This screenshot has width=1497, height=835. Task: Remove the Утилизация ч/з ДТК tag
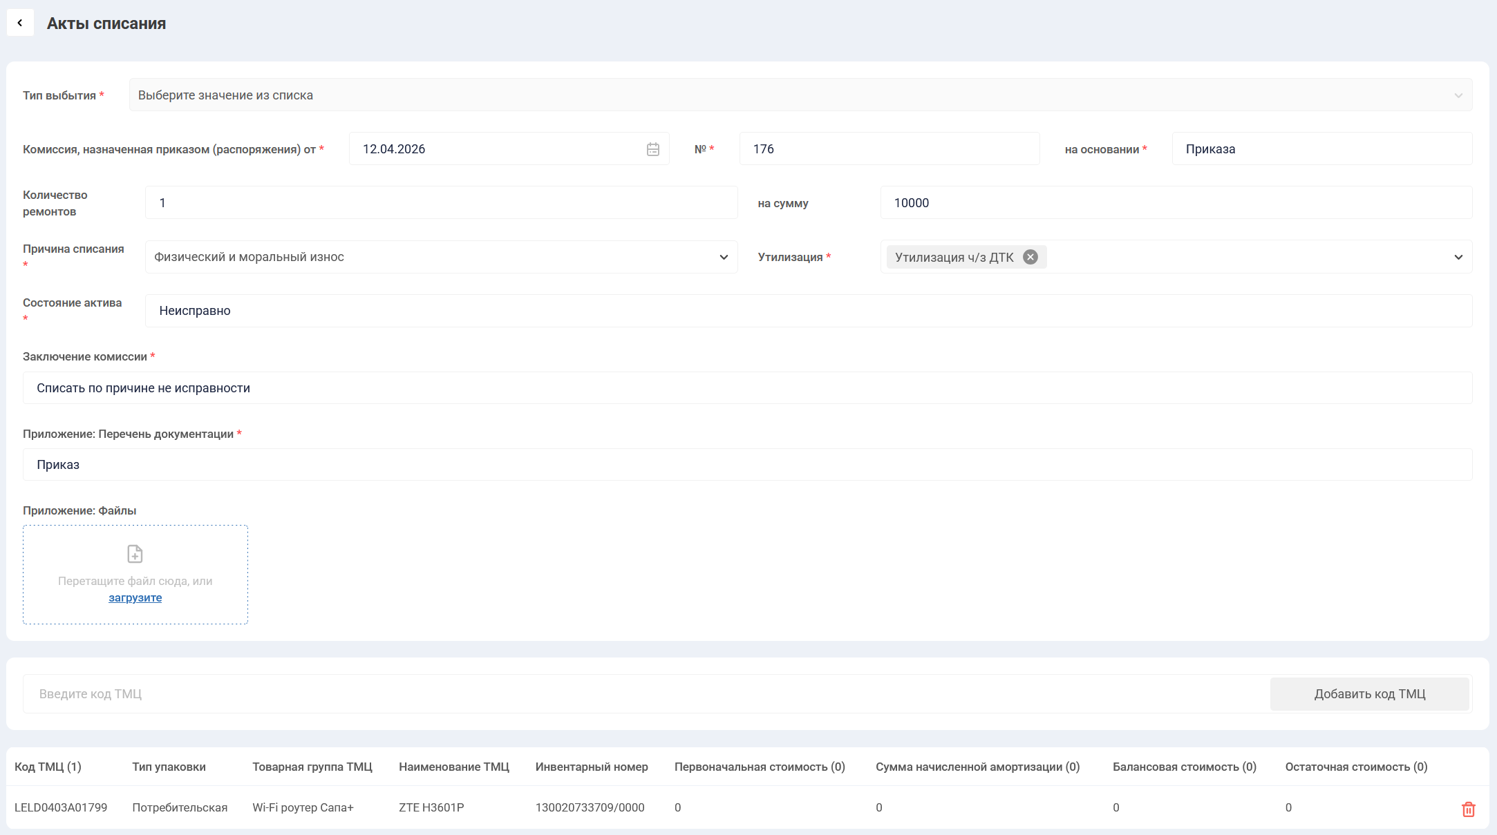[1030, 257]
